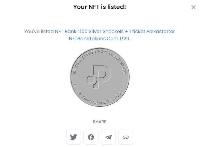Image resolution: width=201 pixels, height=147 pixels.
Task: Copy the listing link with chain icon
Action: (x=126, y=137)
